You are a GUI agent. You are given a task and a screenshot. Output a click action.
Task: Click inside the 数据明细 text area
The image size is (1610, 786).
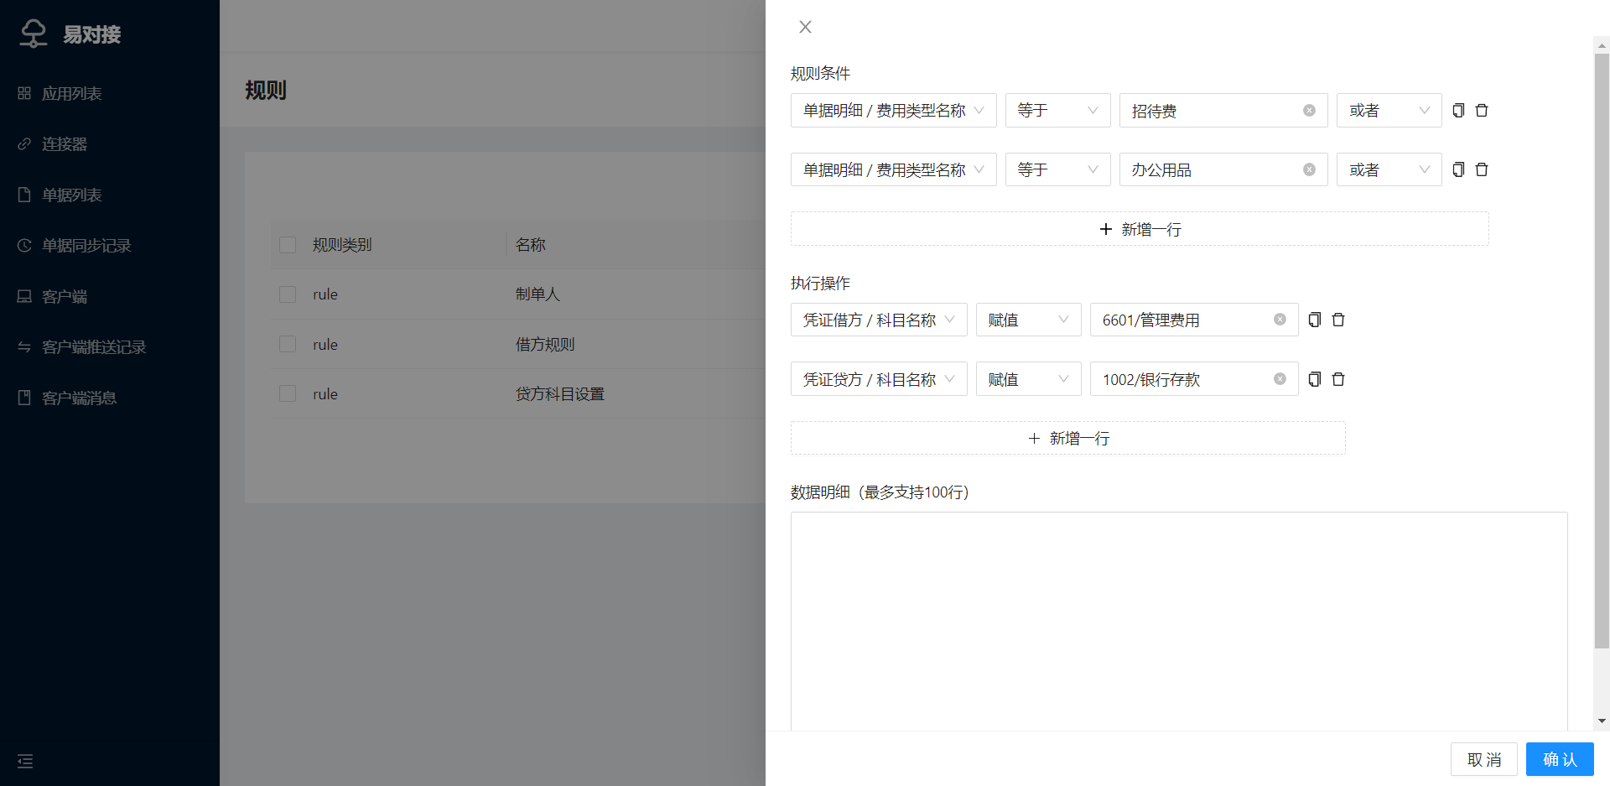tap(1178, 621)
